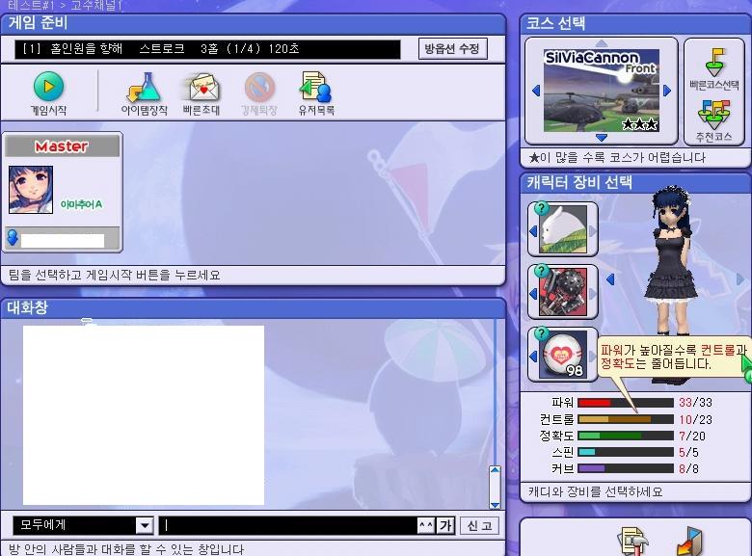This screenshot has height=556, width=752.
Task: Open the 모두에게 chat target dropdown
Action: [x=83, y=525]
